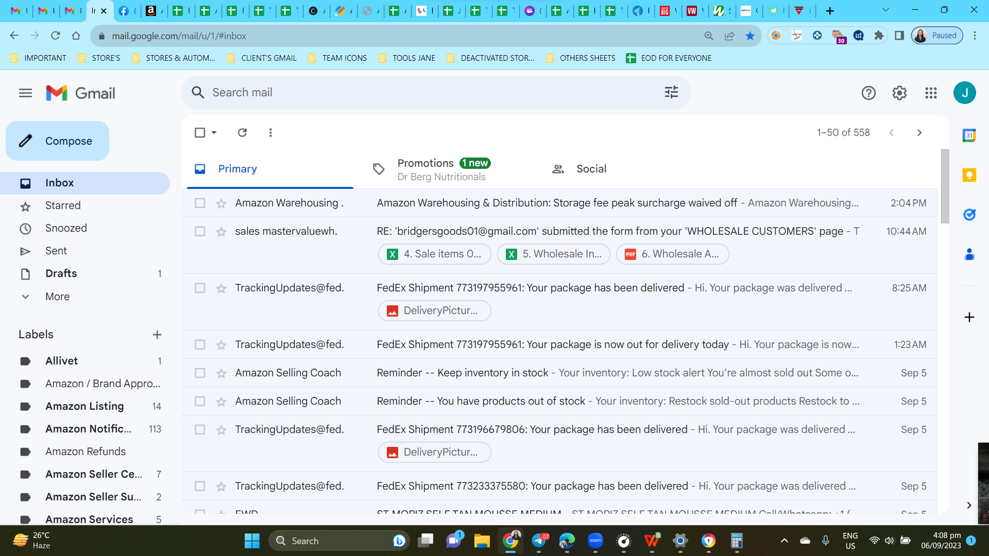989x556 pixels.
Task: Expand More in the left sidebar
Action: coord(57,297)
